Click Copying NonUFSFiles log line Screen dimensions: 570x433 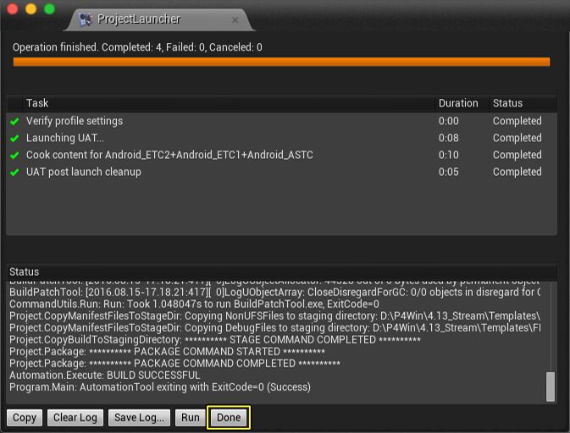coord(274,315)
